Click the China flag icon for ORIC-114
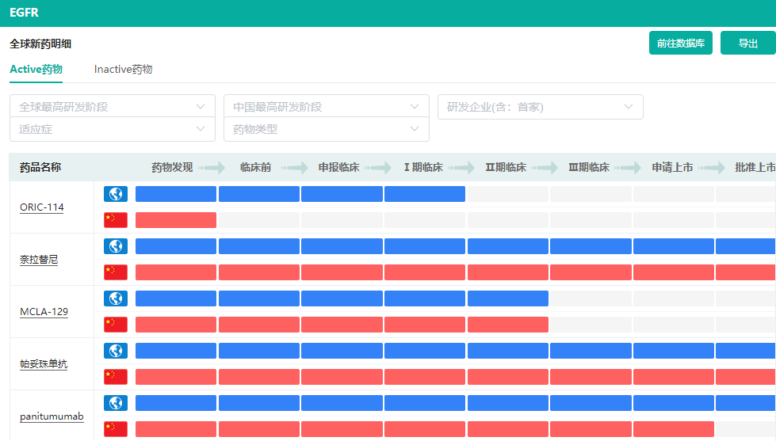Screen dimensions: 776x441 tap(116, 220)
